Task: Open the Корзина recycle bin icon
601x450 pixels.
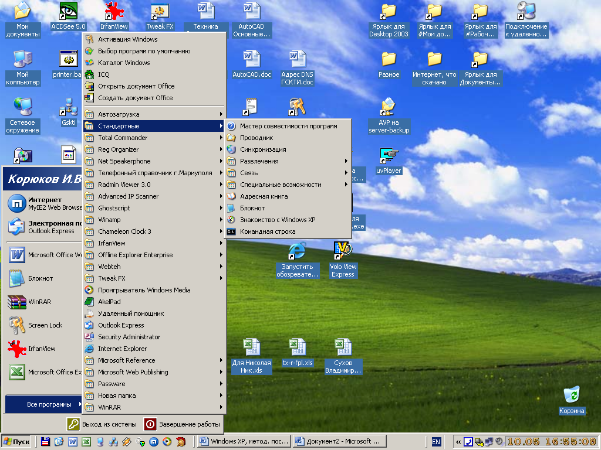Action: click(572, 401)
